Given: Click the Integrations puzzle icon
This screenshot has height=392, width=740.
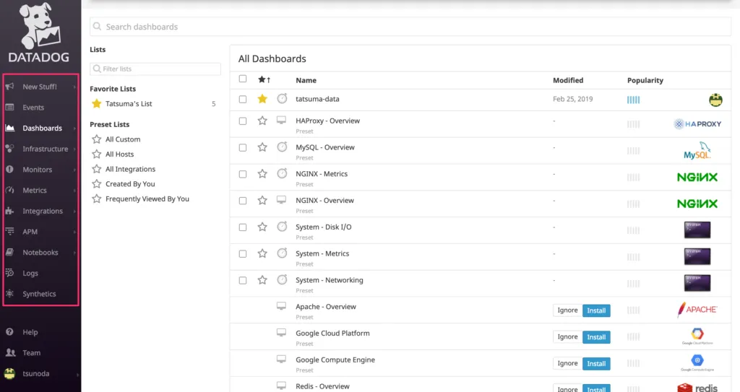Looking at the screenshot, I should pyautogui.click(x=9, y=211).
